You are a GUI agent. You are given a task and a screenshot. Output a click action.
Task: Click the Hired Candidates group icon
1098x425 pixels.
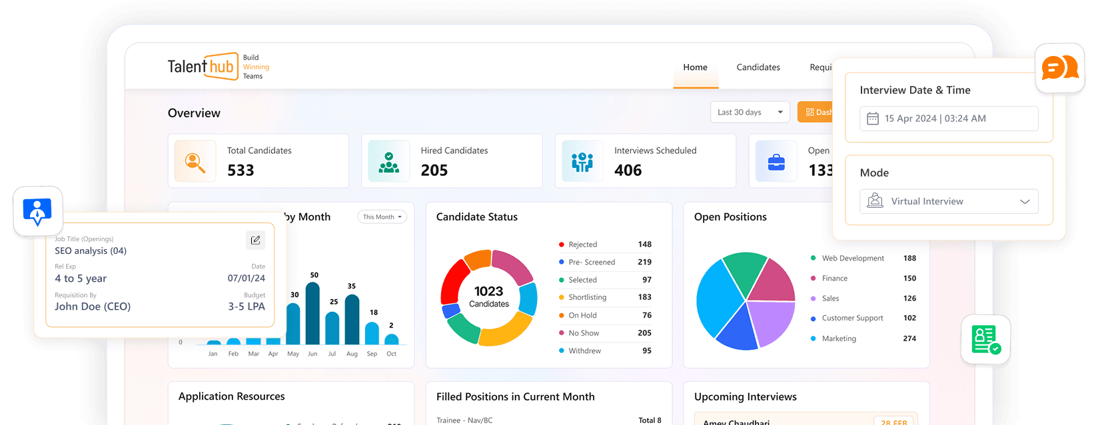[388, 161]
